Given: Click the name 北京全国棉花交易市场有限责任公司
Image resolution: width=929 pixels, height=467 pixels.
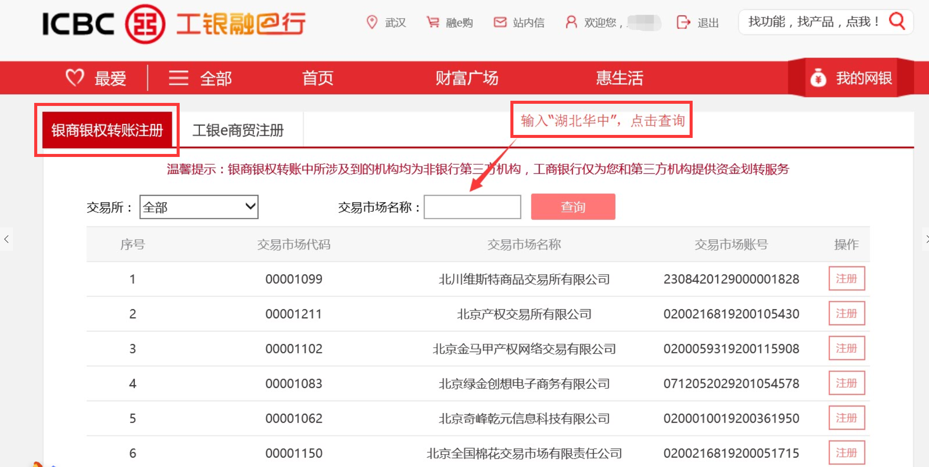Looking at the screenshot, I should pos(524,454).
